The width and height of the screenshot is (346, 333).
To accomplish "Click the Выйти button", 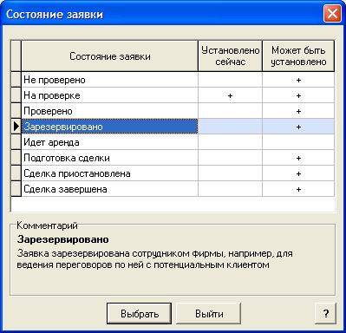I will (x=209, y=313).
